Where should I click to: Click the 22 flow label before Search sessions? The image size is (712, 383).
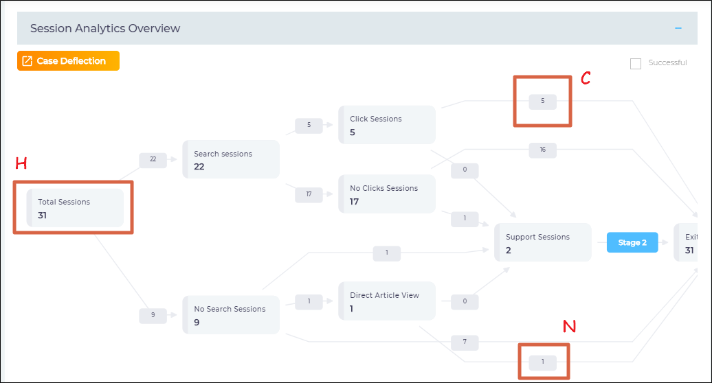coord(153,159)
